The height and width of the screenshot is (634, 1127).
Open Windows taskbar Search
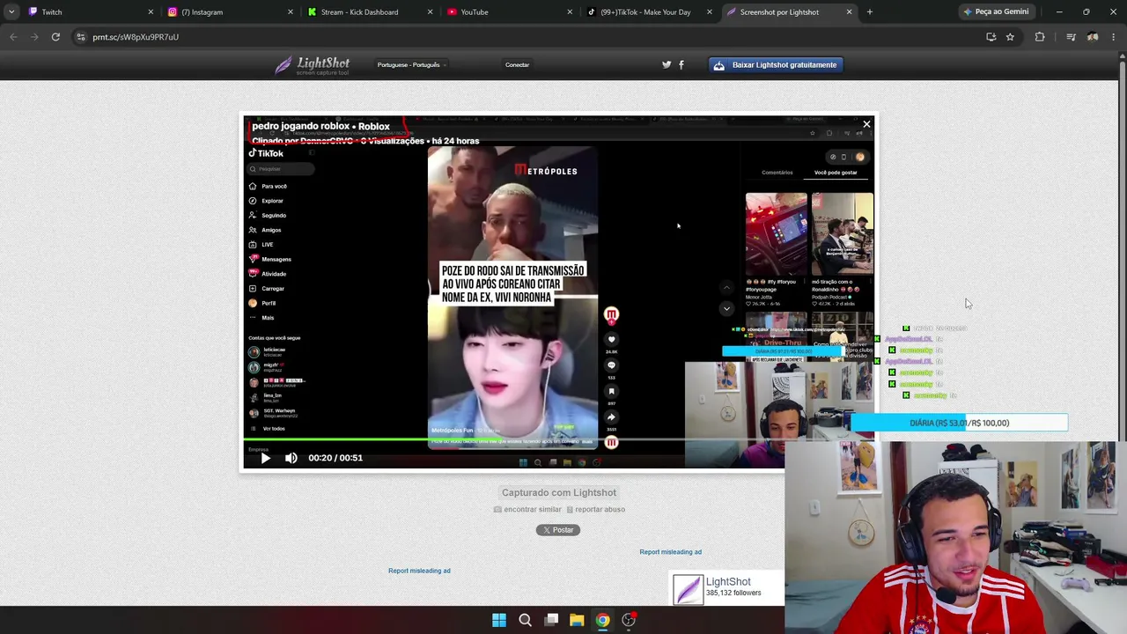pos(526,620)
